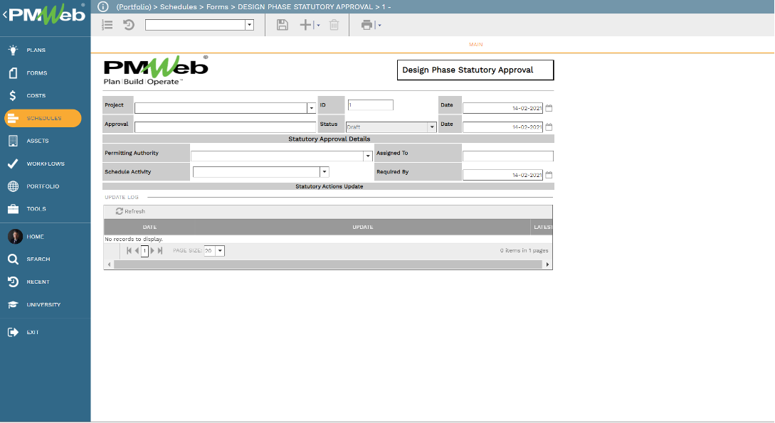
Task: Open calendar for the top Date field
Action: pyautogui.click(x=549, y=107)
